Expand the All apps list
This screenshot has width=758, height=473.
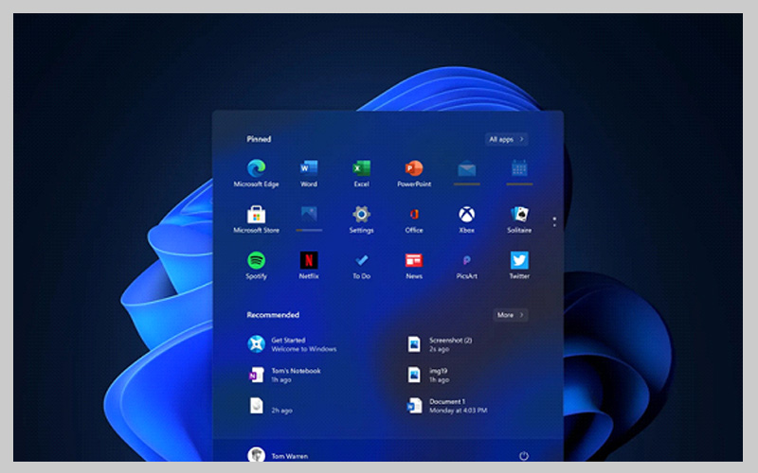[x=506, y=139]
